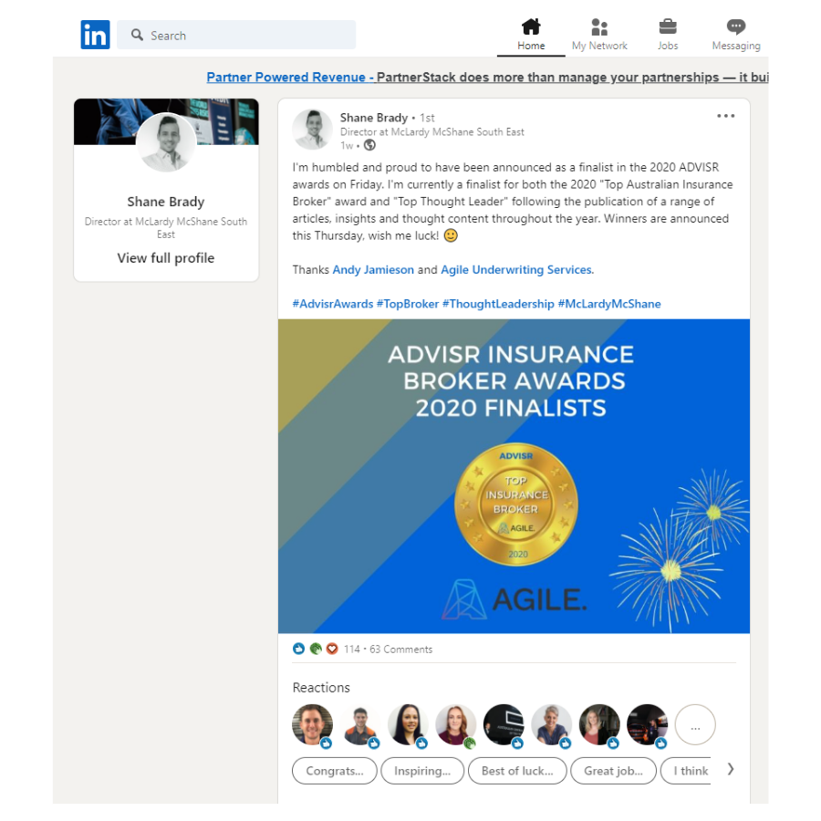The height and width of the screenshot is (821, 821).
Task: Focus the Search input field
Action: pyautogui.click(x=236, y=35)
